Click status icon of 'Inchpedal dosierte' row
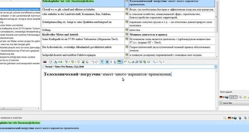 pyautogui.click(x=127, y=54)
